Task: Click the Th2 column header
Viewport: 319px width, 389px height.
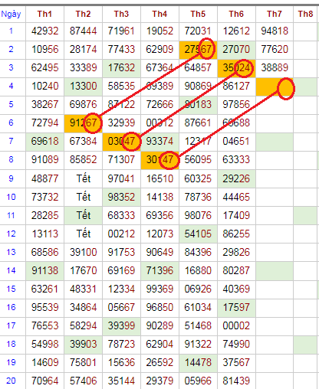Action: point(83,14)
